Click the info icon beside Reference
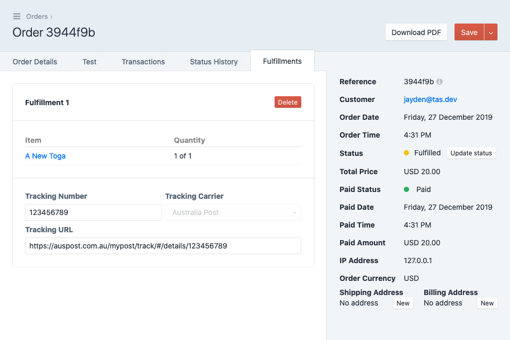The height and width of the screenshot is (340, 510). (x=439, y=82)
